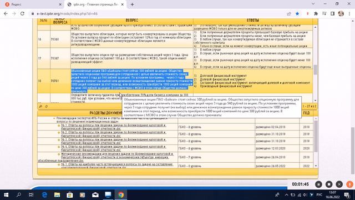Launch Microsoft Edge from the taskbar
355x200 pixels.
tap(44, 195)
